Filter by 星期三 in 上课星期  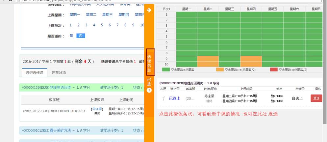click(107, 14)
